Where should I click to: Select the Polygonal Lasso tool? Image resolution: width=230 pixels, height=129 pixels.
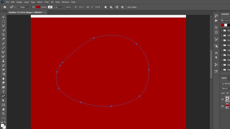pyautogui.click(x=3, y=26)
